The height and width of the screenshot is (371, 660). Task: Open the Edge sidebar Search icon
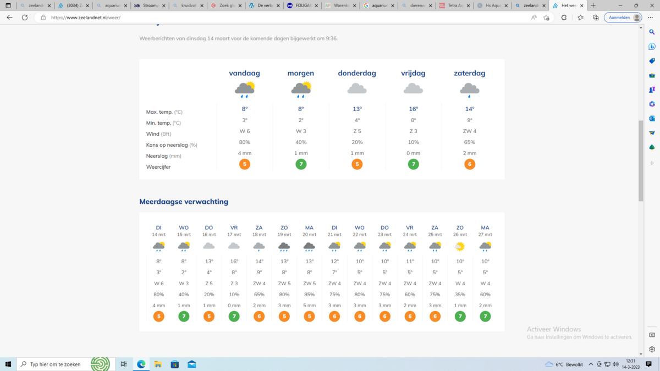pyautogui.click(x=652, y=32)
